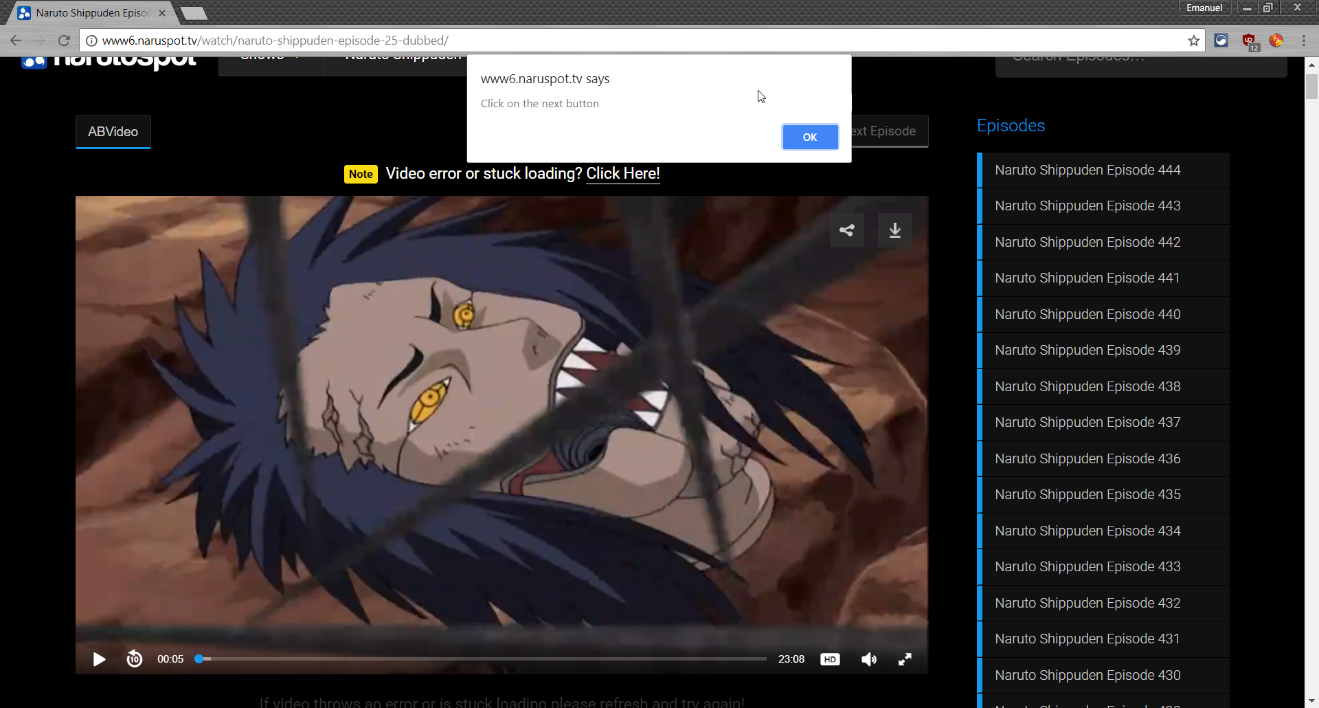
Task: Open Naruto Shippuden Episode 444
Action: [x=1103, y=170]
